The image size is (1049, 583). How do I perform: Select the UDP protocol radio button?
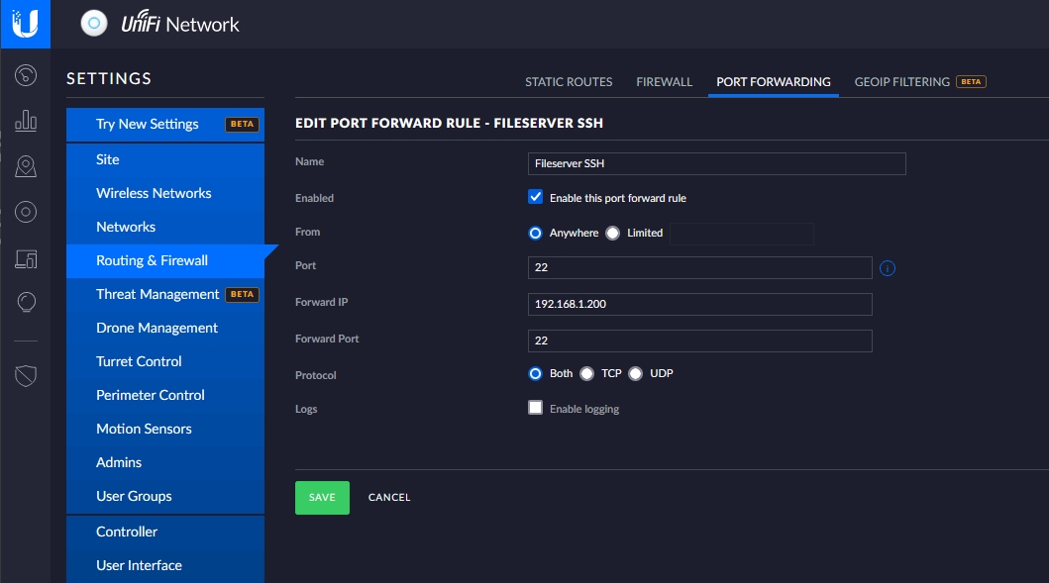pos(636,373)
